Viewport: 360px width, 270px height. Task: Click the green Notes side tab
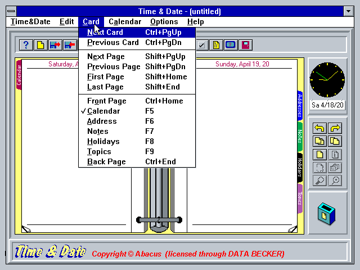pyautogui.click(x=300, y=136)
